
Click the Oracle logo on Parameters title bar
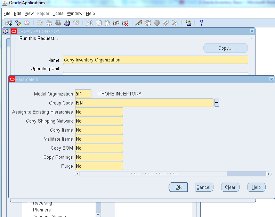coord(12,80)
